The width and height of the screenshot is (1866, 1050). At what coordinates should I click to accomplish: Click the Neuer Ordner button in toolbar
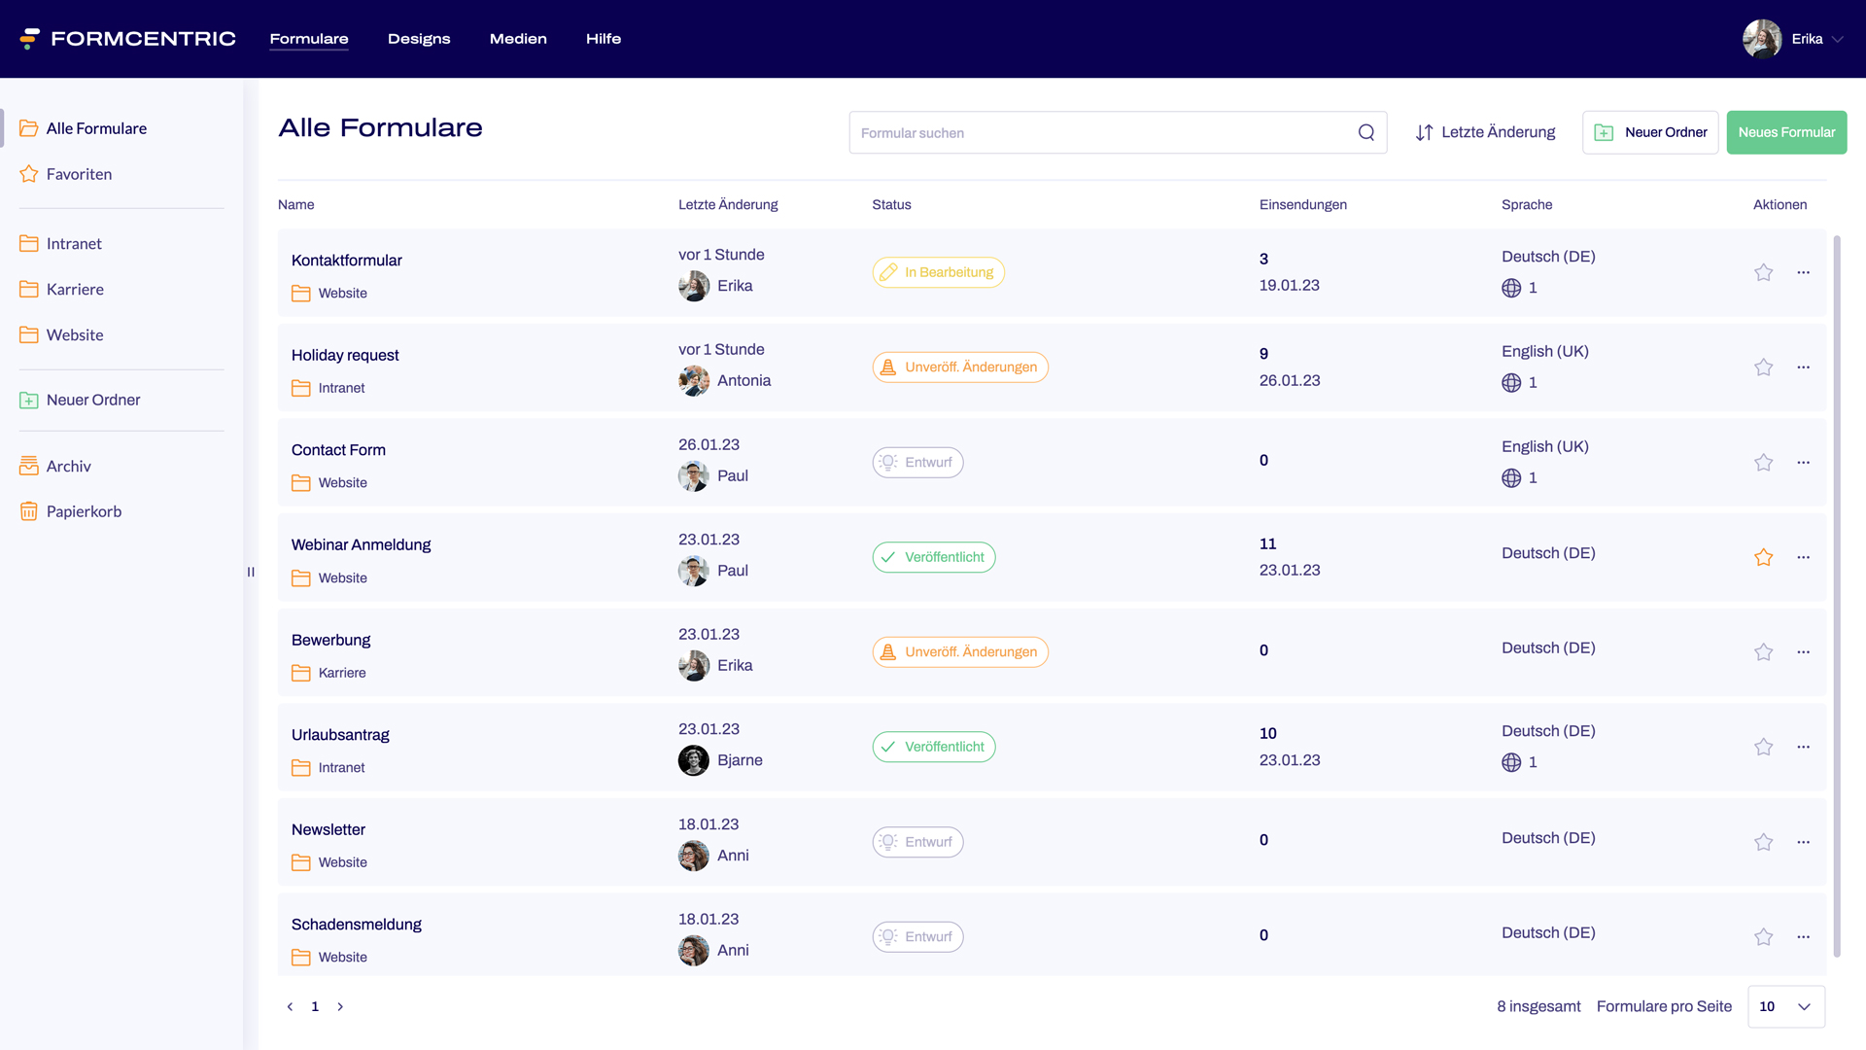(1650, 132)
